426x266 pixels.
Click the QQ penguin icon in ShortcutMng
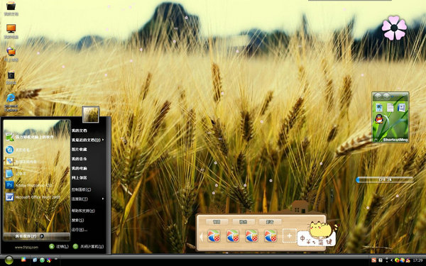click(379, 119)
